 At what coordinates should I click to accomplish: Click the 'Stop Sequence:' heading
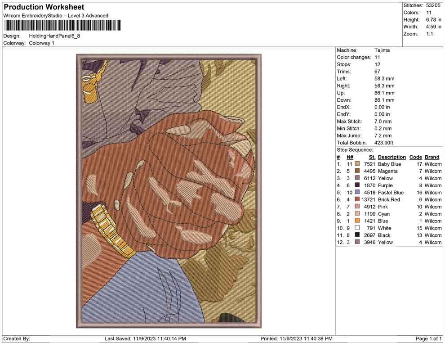(x=355, y=150)
